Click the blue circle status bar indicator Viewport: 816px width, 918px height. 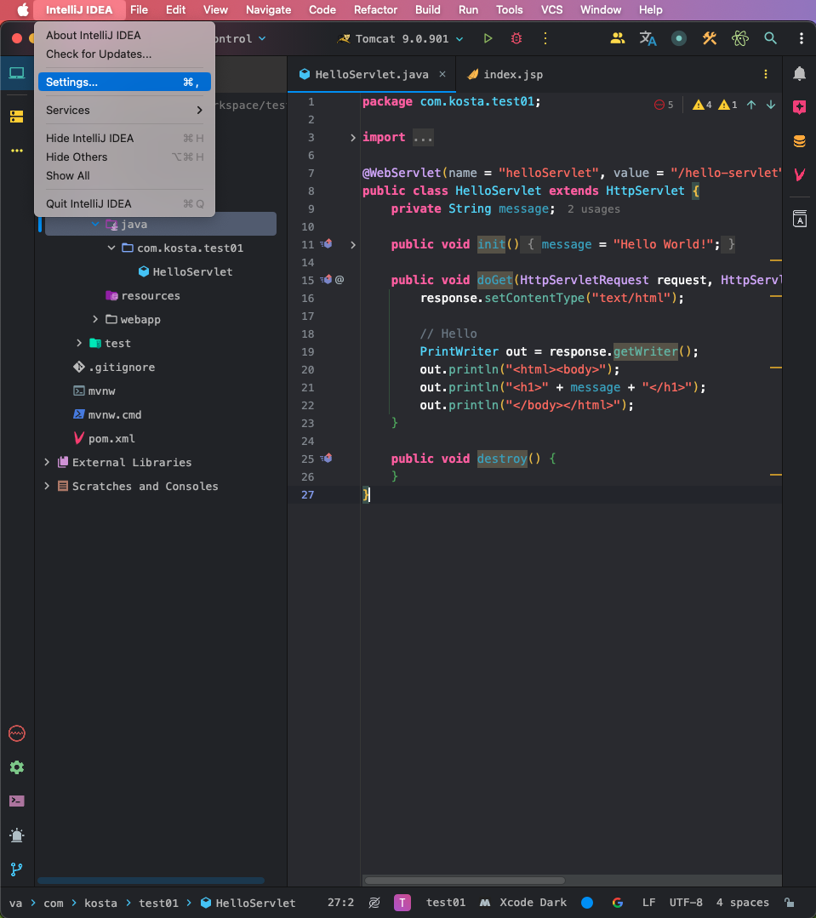[587, 903]
